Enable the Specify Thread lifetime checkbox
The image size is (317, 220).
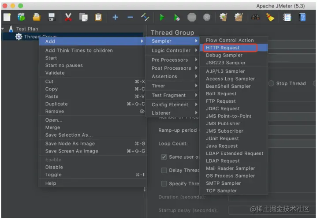(164, 183)
